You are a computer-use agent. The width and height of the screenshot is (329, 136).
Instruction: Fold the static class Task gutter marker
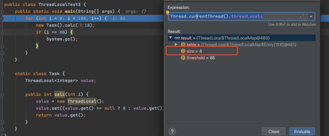[x=2, y=74]
